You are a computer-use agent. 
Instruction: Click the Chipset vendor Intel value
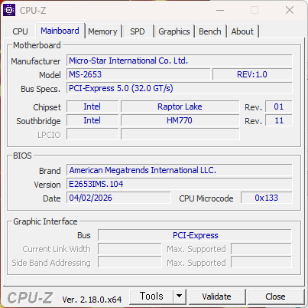[x=92, y=106]
